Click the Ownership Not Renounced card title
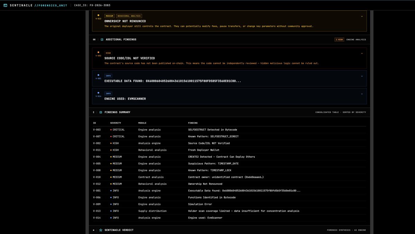The image size is (415, 234). coord(125,21)
